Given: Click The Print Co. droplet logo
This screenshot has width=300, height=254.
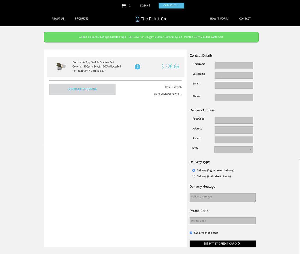Looking at the screenshot, I should [x=137, y=19].
